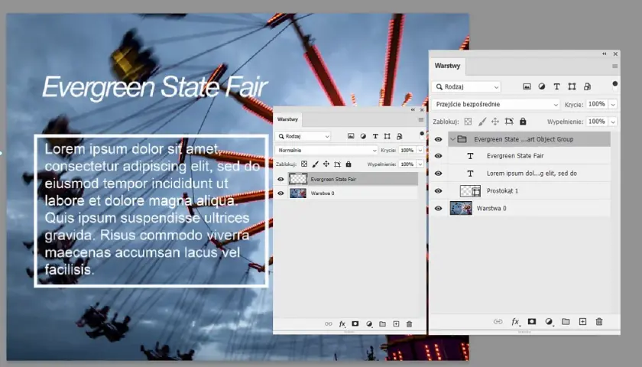The image size is (642, 367).
Task: Select Warstwy tab in middle panel
Action: 287,119
